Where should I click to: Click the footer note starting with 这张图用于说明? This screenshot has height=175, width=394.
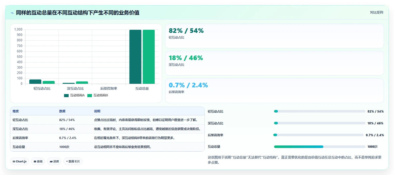295,160
